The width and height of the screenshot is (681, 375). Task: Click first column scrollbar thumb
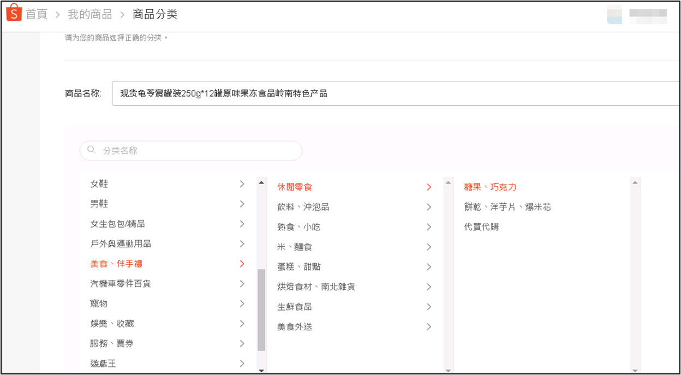261,309
